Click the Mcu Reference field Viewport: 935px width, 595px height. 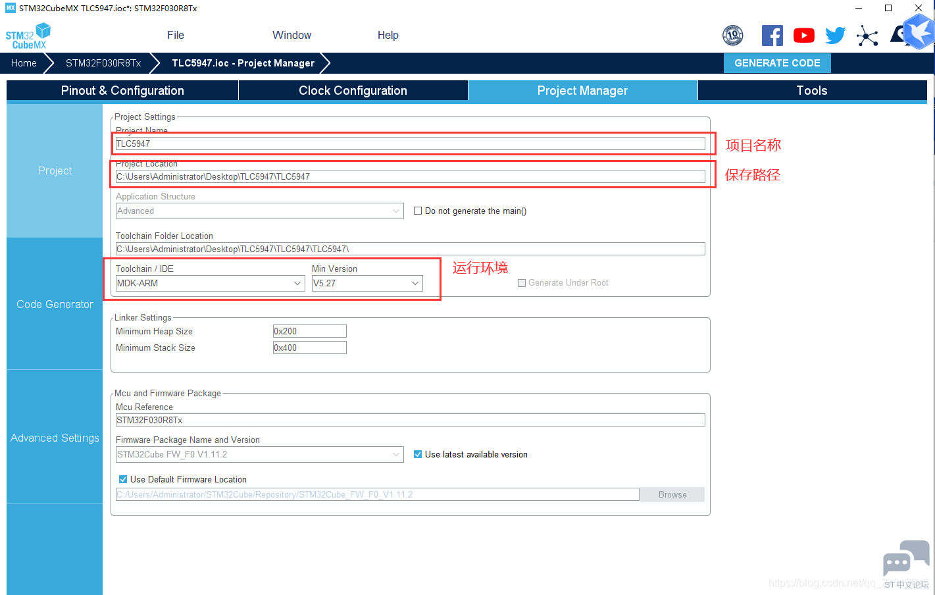click(x=411, y=420)
